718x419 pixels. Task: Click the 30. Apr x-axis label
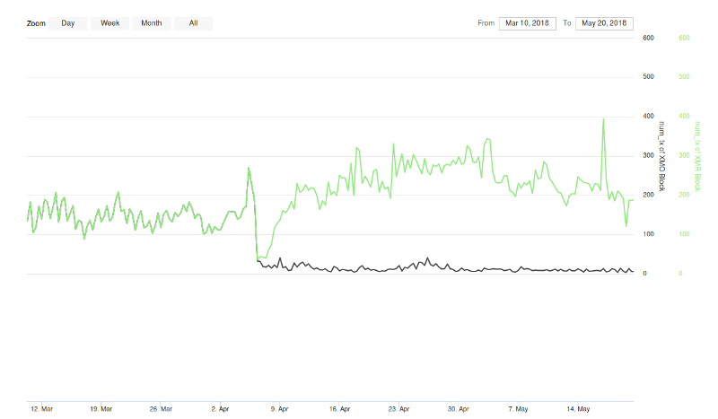click(458, 409)
